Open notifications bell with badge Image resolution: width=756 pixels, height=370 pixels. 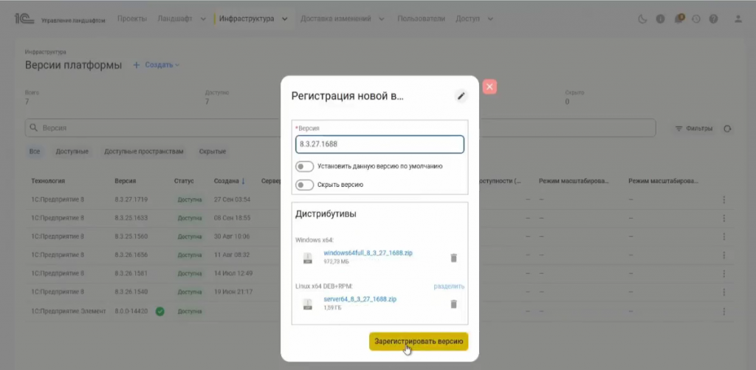click(x=679, y=18)
